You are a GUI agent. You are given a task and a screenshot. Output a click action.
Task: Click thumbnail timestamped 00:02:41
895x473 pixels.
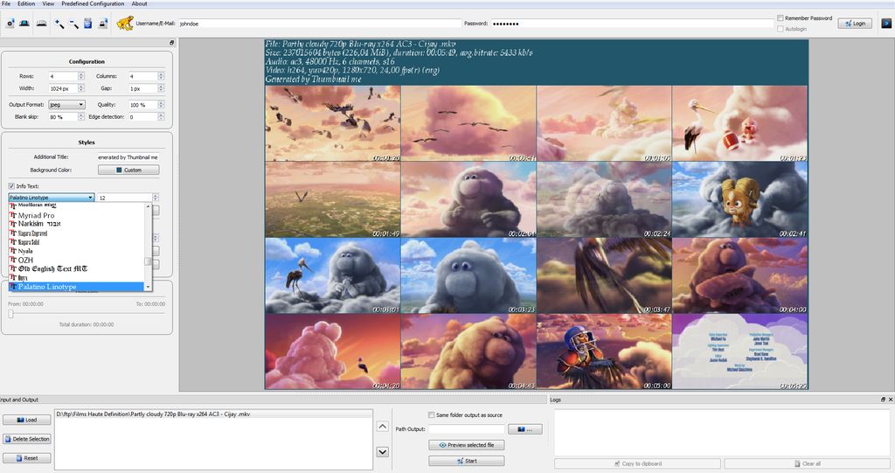click(x=739, y=199)
